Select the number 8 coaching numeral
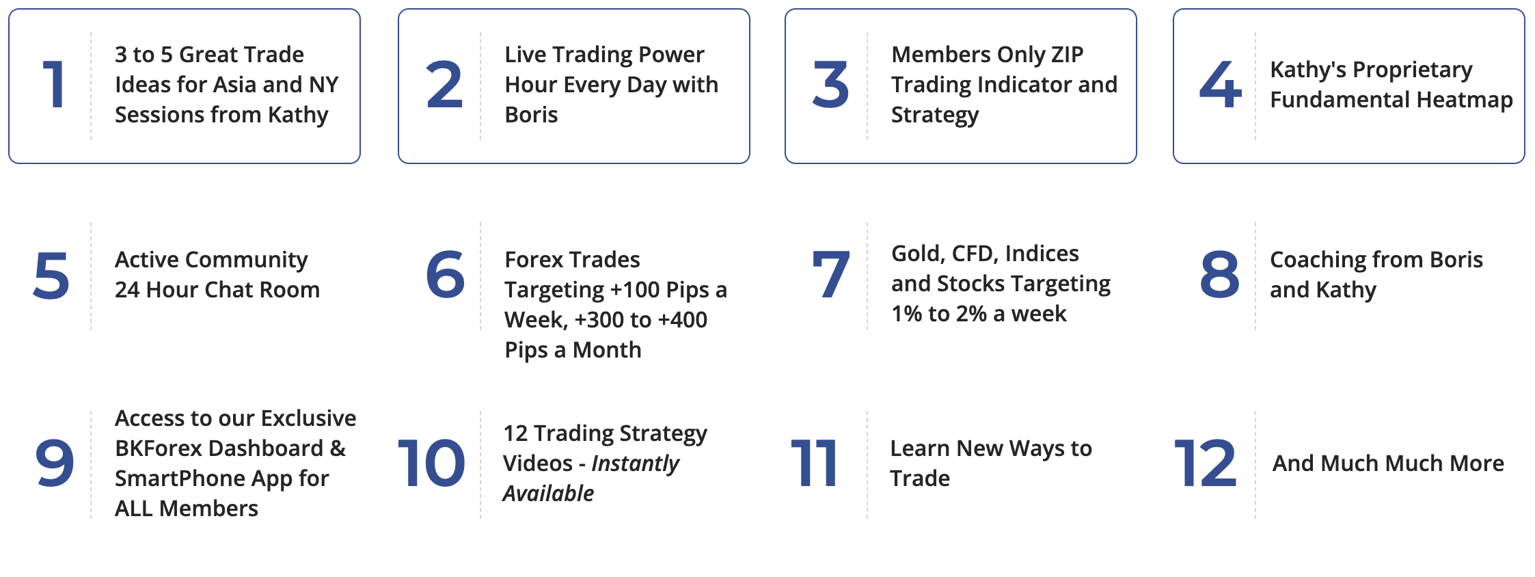Image resolution: width=1535 pixels, height=577 pixels. [x=1220, y=275]
